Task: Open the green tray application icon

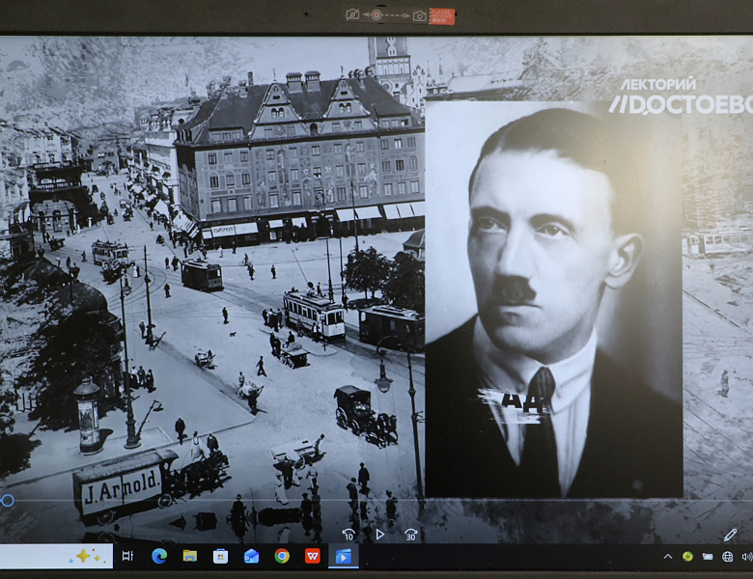Action: (x=687, y=557)
